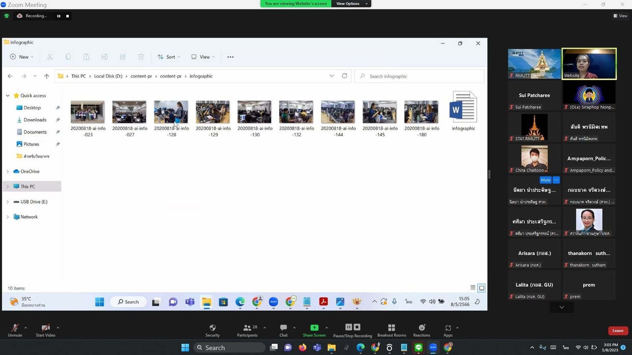The image size is (632, 355).
Task: Expand arrow next to Participants
Action: (265, 328)
